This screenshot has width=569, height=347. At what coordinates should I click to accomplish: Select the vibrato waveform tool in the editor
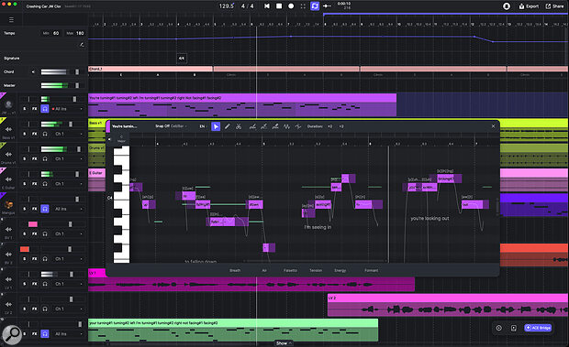pos(286,126)
